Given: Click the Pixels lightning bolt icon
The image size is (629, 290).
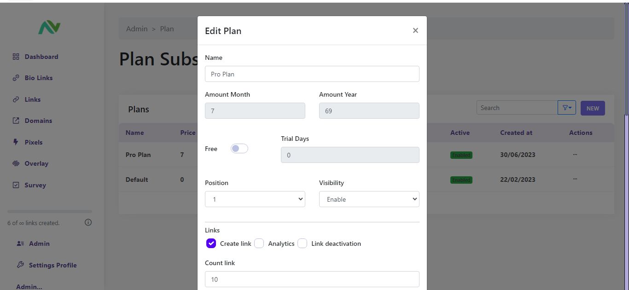Looking at the screenshot, I should click(x=16, y=142).
